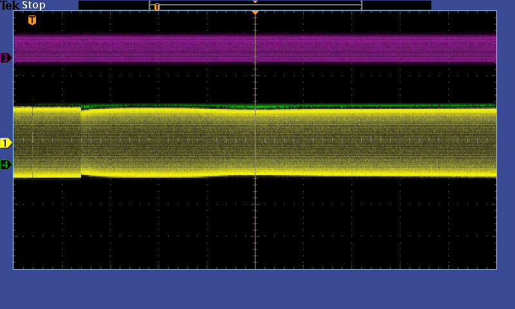
Task: Click the yellow channel 1 waveform band
Action: point(161,142)
